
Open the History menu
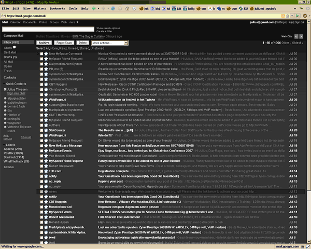pos(40,8)
